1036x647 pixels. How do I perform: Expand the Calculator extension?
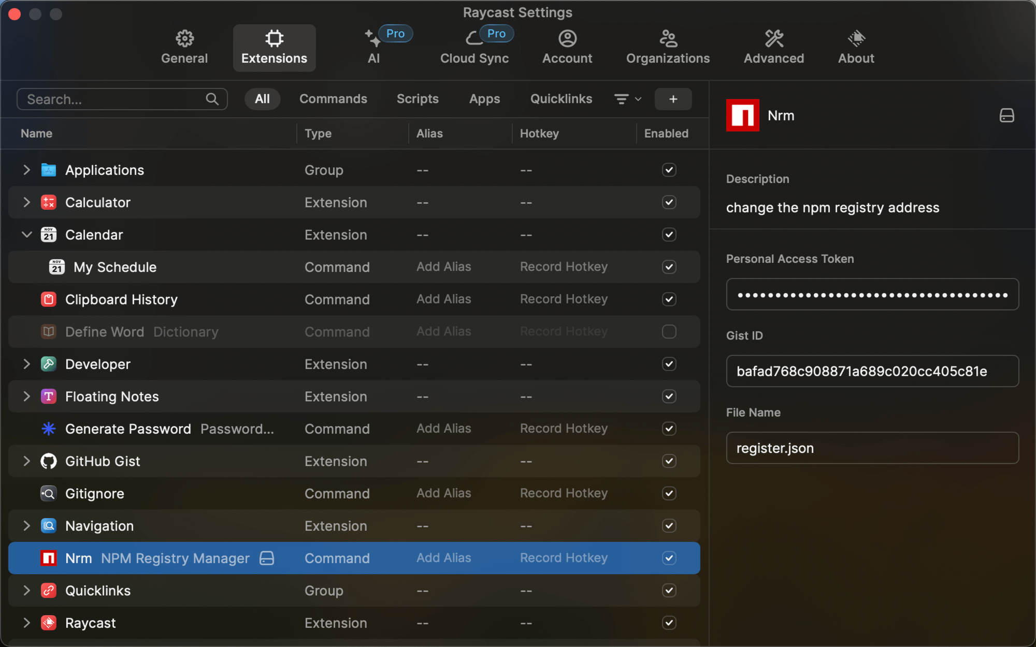point(26,202)
